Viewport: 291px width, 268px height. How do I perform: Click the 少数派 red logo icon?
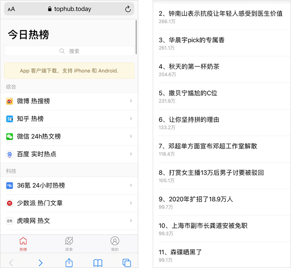[10, 203]
